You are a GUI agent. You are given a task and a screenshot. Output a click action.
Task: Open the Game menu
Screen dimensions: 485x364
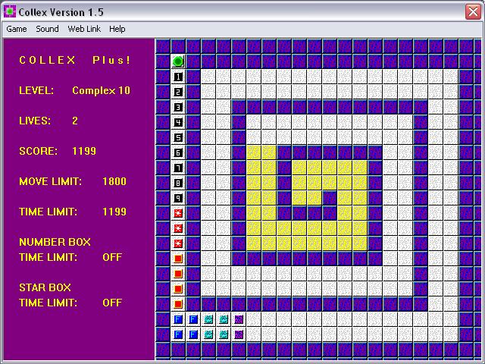[17, 29]
